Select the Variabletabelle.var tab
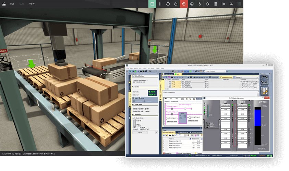 point(182,132)
